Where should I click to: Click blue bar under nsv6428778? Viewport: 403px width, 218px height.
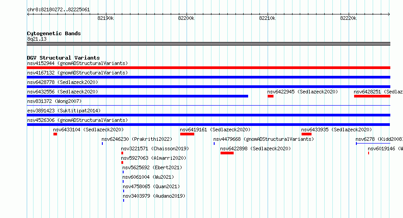208,87
